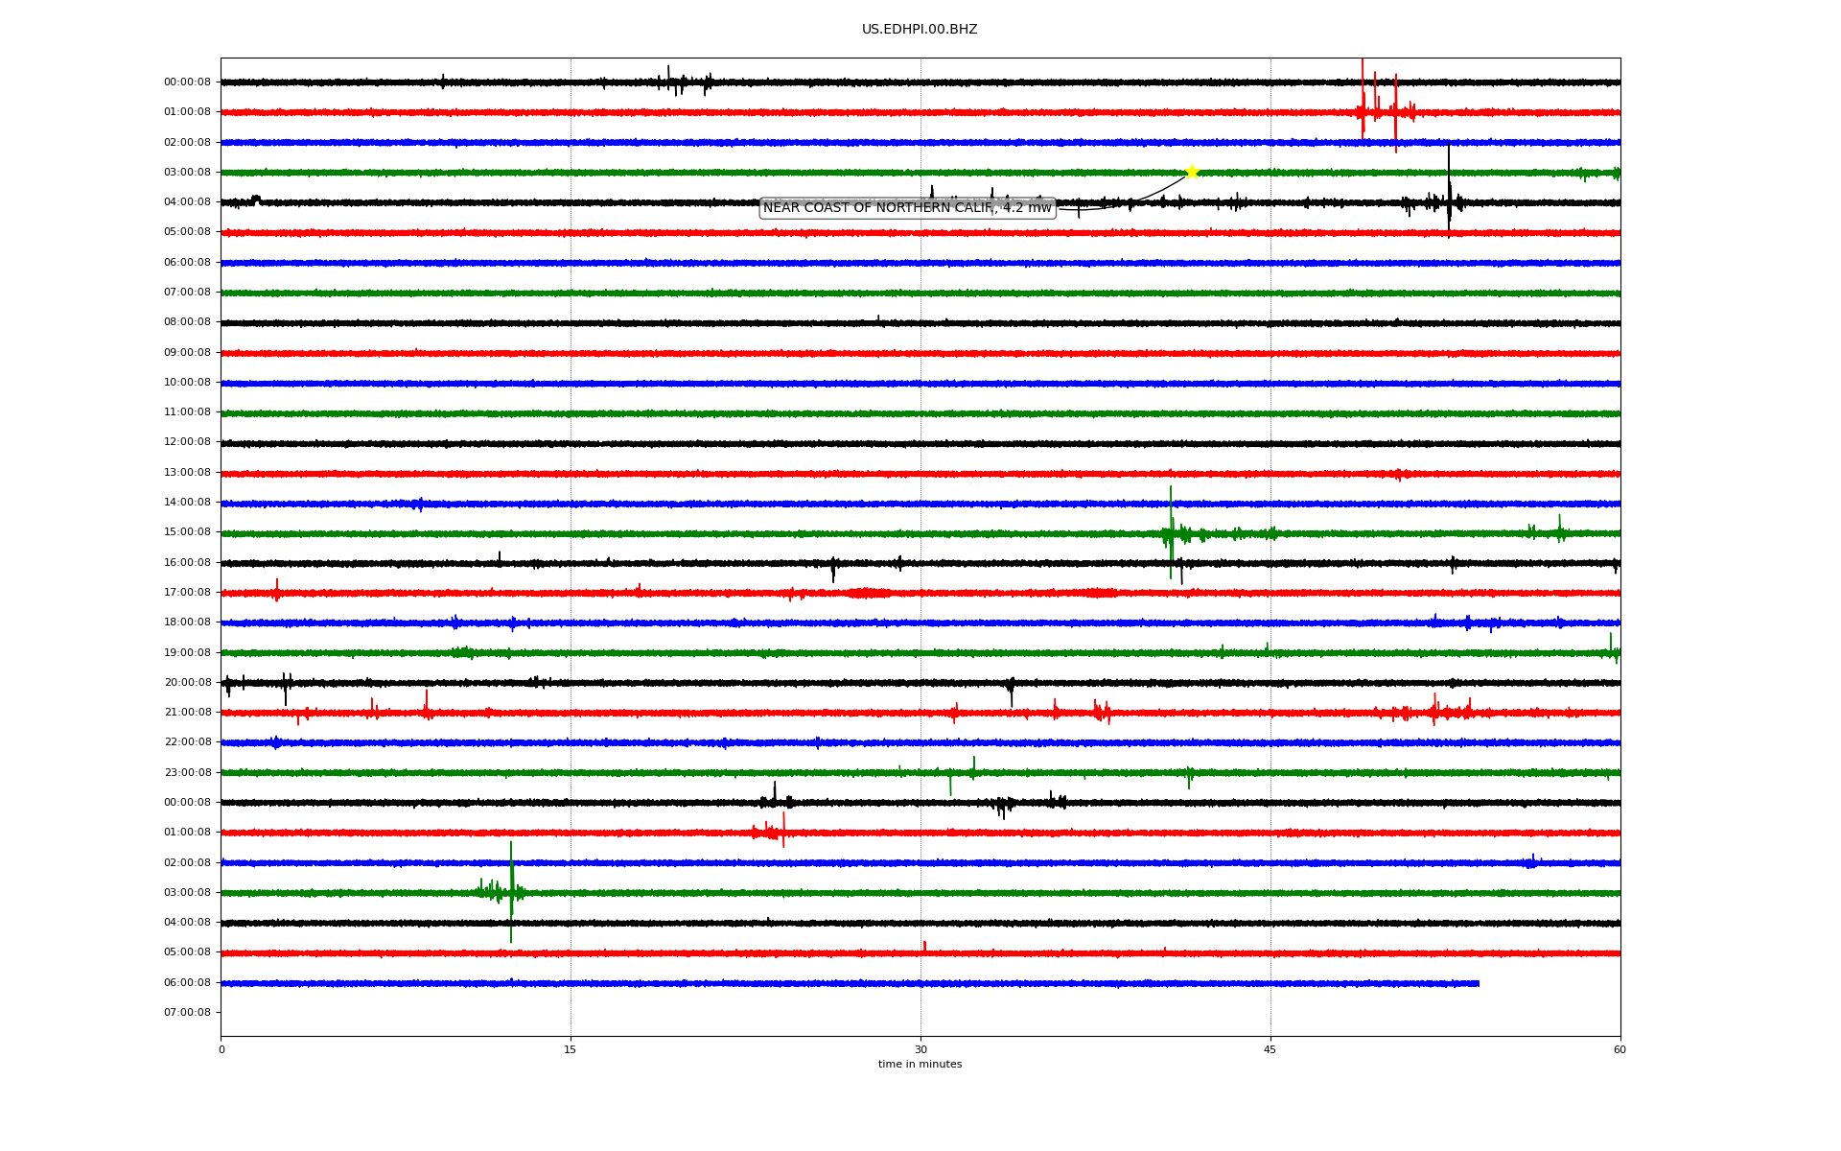Click the 07:00:08 empty row label

tap(187, 1013)
